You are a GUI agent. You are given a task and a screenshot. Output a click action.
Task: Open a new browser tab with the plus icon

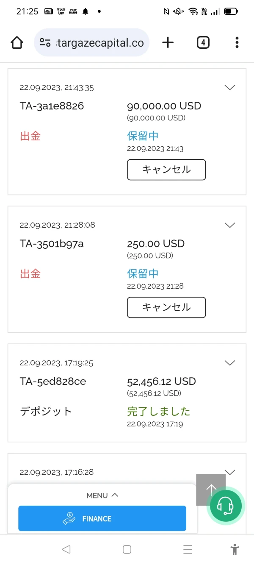[x=168, y=42]
